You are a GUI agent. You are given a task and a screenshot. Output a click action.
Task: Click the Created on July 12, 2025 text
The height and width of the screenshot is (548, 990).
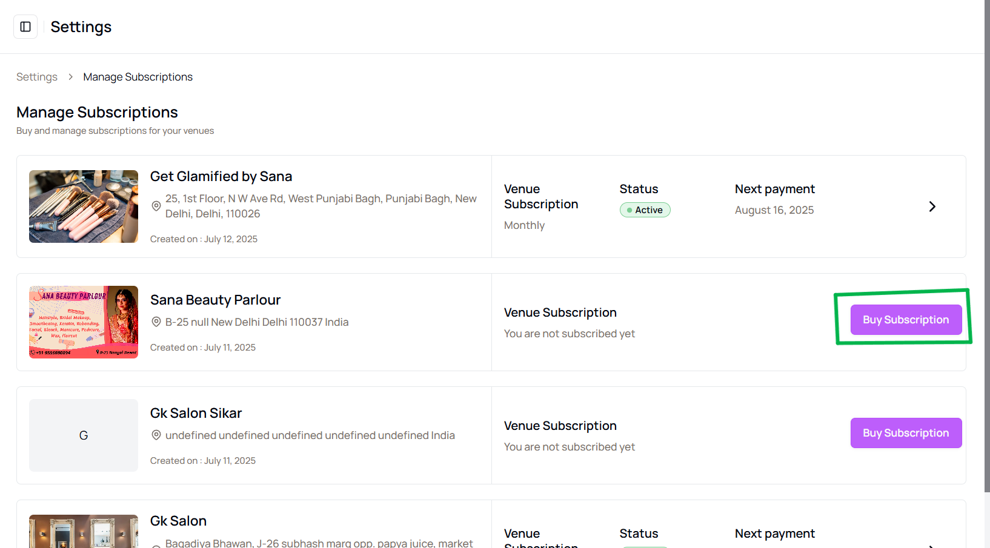point(204,239)
